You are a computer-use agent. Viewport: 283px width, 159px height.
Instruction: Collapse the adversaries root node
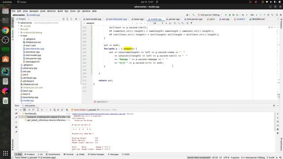(x=16, y=23)
